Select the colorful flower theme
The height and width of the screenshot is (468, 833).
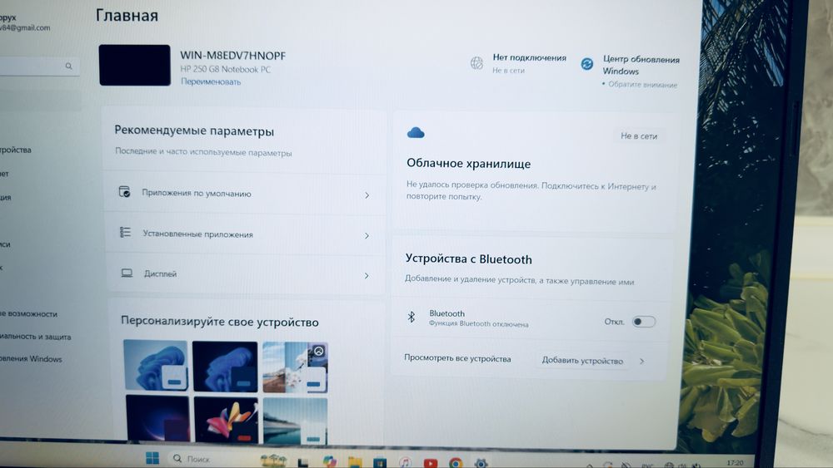[x=227, y=420]
